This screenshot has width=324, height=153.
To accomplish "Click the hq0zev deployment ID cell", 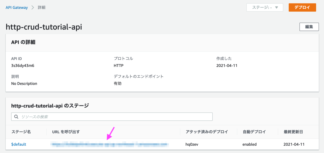I will pyautogui.click(x=192, y=144).
